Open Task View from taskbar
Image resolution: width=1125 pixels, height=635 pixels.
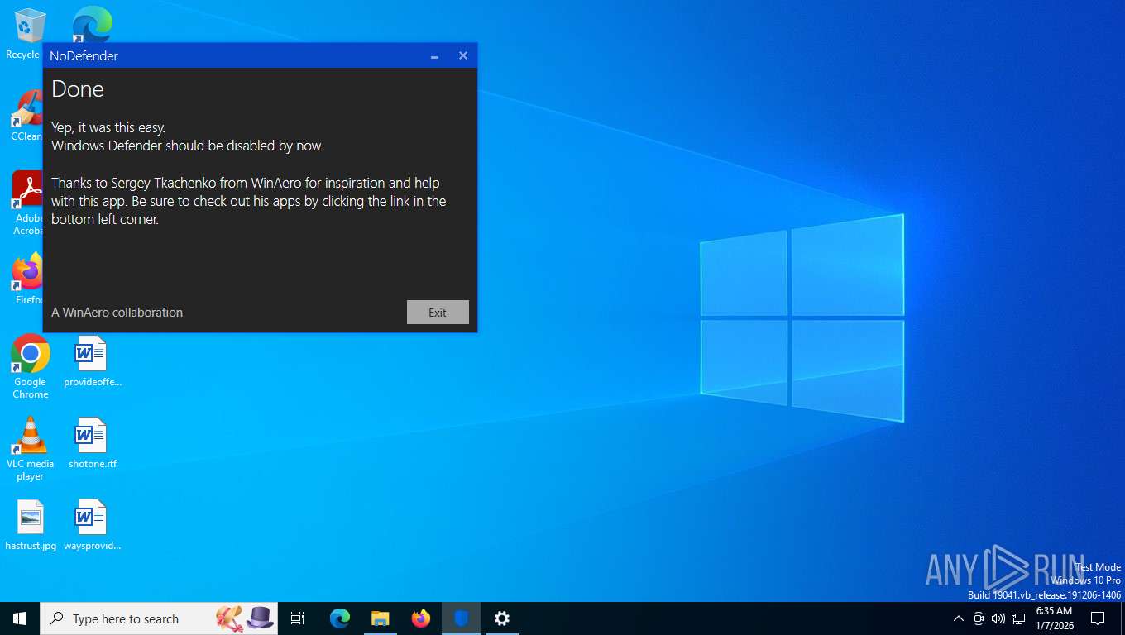pos(299,618)
